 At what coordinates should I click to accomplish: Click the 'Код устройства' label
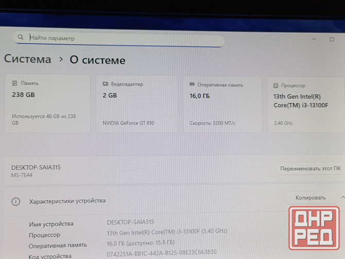[50, 256]
